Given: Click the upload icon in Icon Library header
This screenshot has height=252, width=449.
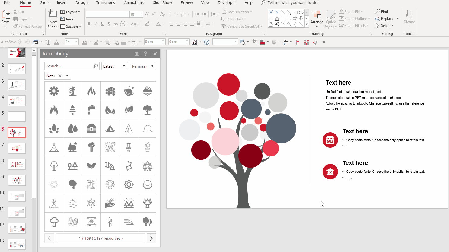Looking at the screenshot, I should pyautogui.click(x=137, y=53).
